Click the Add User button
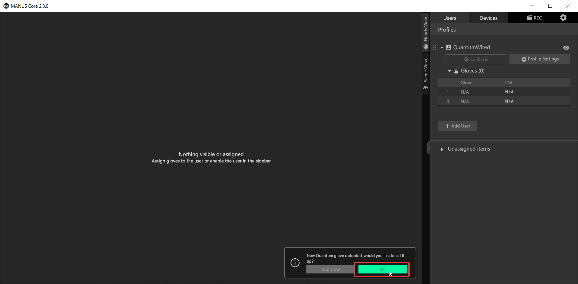The height and width of the screenshot is (284, 578). tap(457, 126)
